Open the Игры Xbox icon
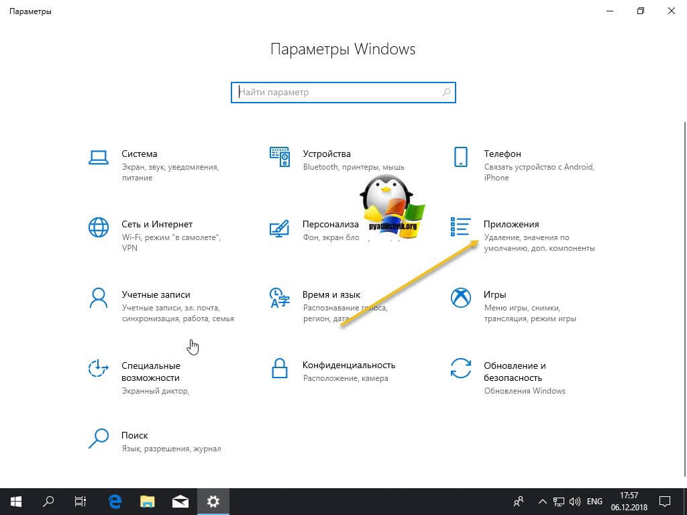The height and width of the screenshot is (515, 687). coord(460,298)
